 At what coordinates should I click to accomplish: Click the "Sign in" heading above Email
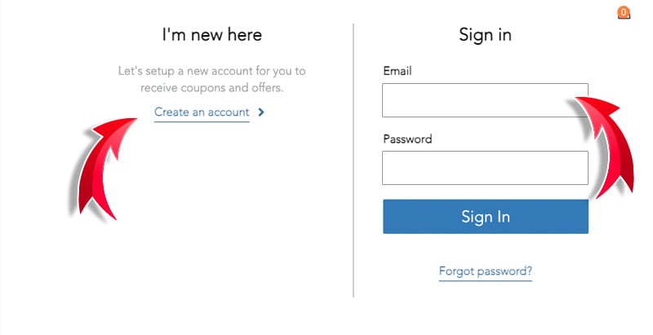[x=485, y=35]
